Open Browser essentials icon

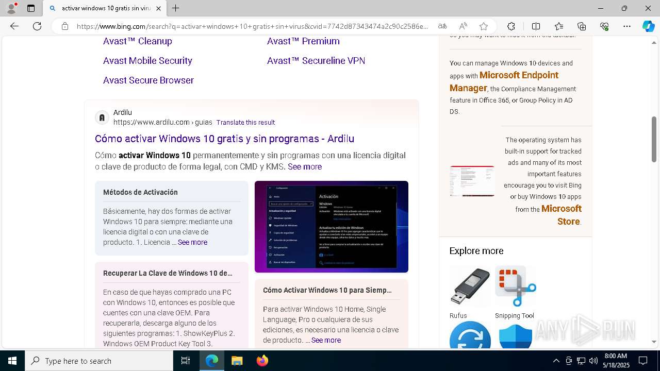coord(604,26)
